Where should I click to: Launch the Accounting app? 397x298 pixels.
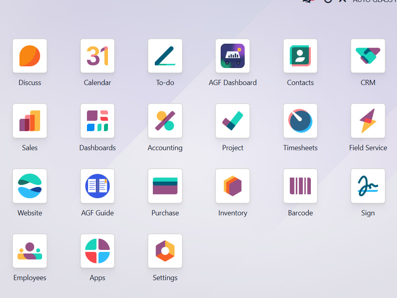[x=165, y=121]
